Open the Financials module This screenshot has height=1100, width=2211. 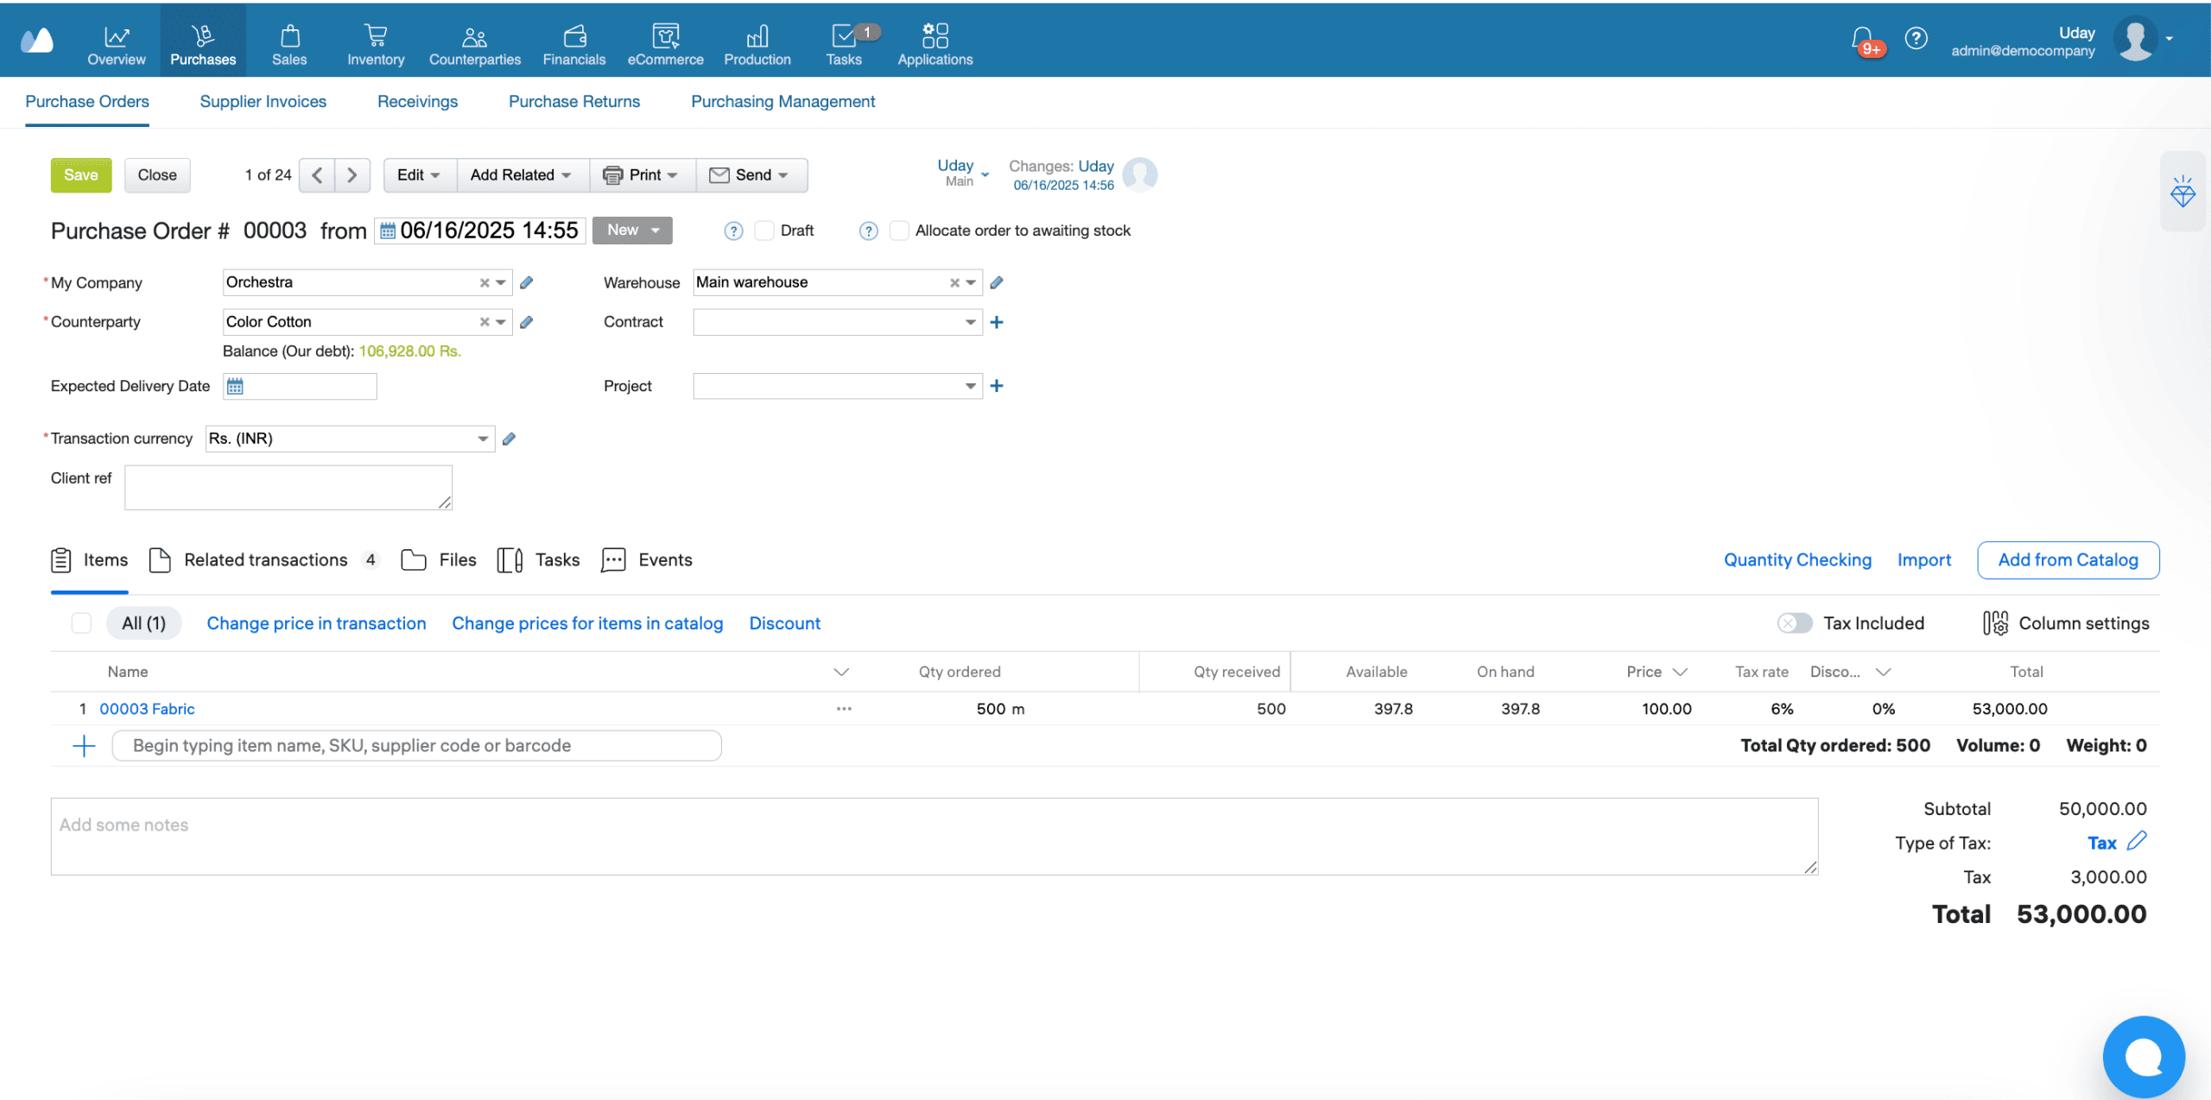[x=574, y=43]
